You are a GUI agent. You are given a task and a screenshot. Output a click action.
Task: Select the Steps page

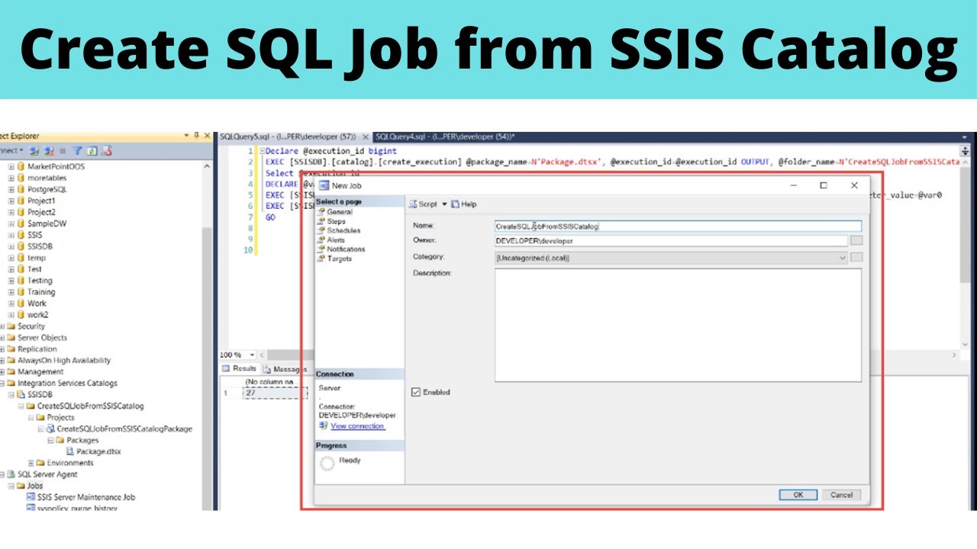336,221
